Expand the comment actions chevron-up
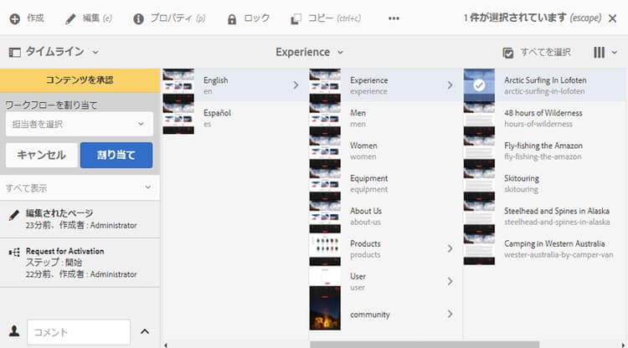This screenshot has width=628, height=348. point(145,331)
